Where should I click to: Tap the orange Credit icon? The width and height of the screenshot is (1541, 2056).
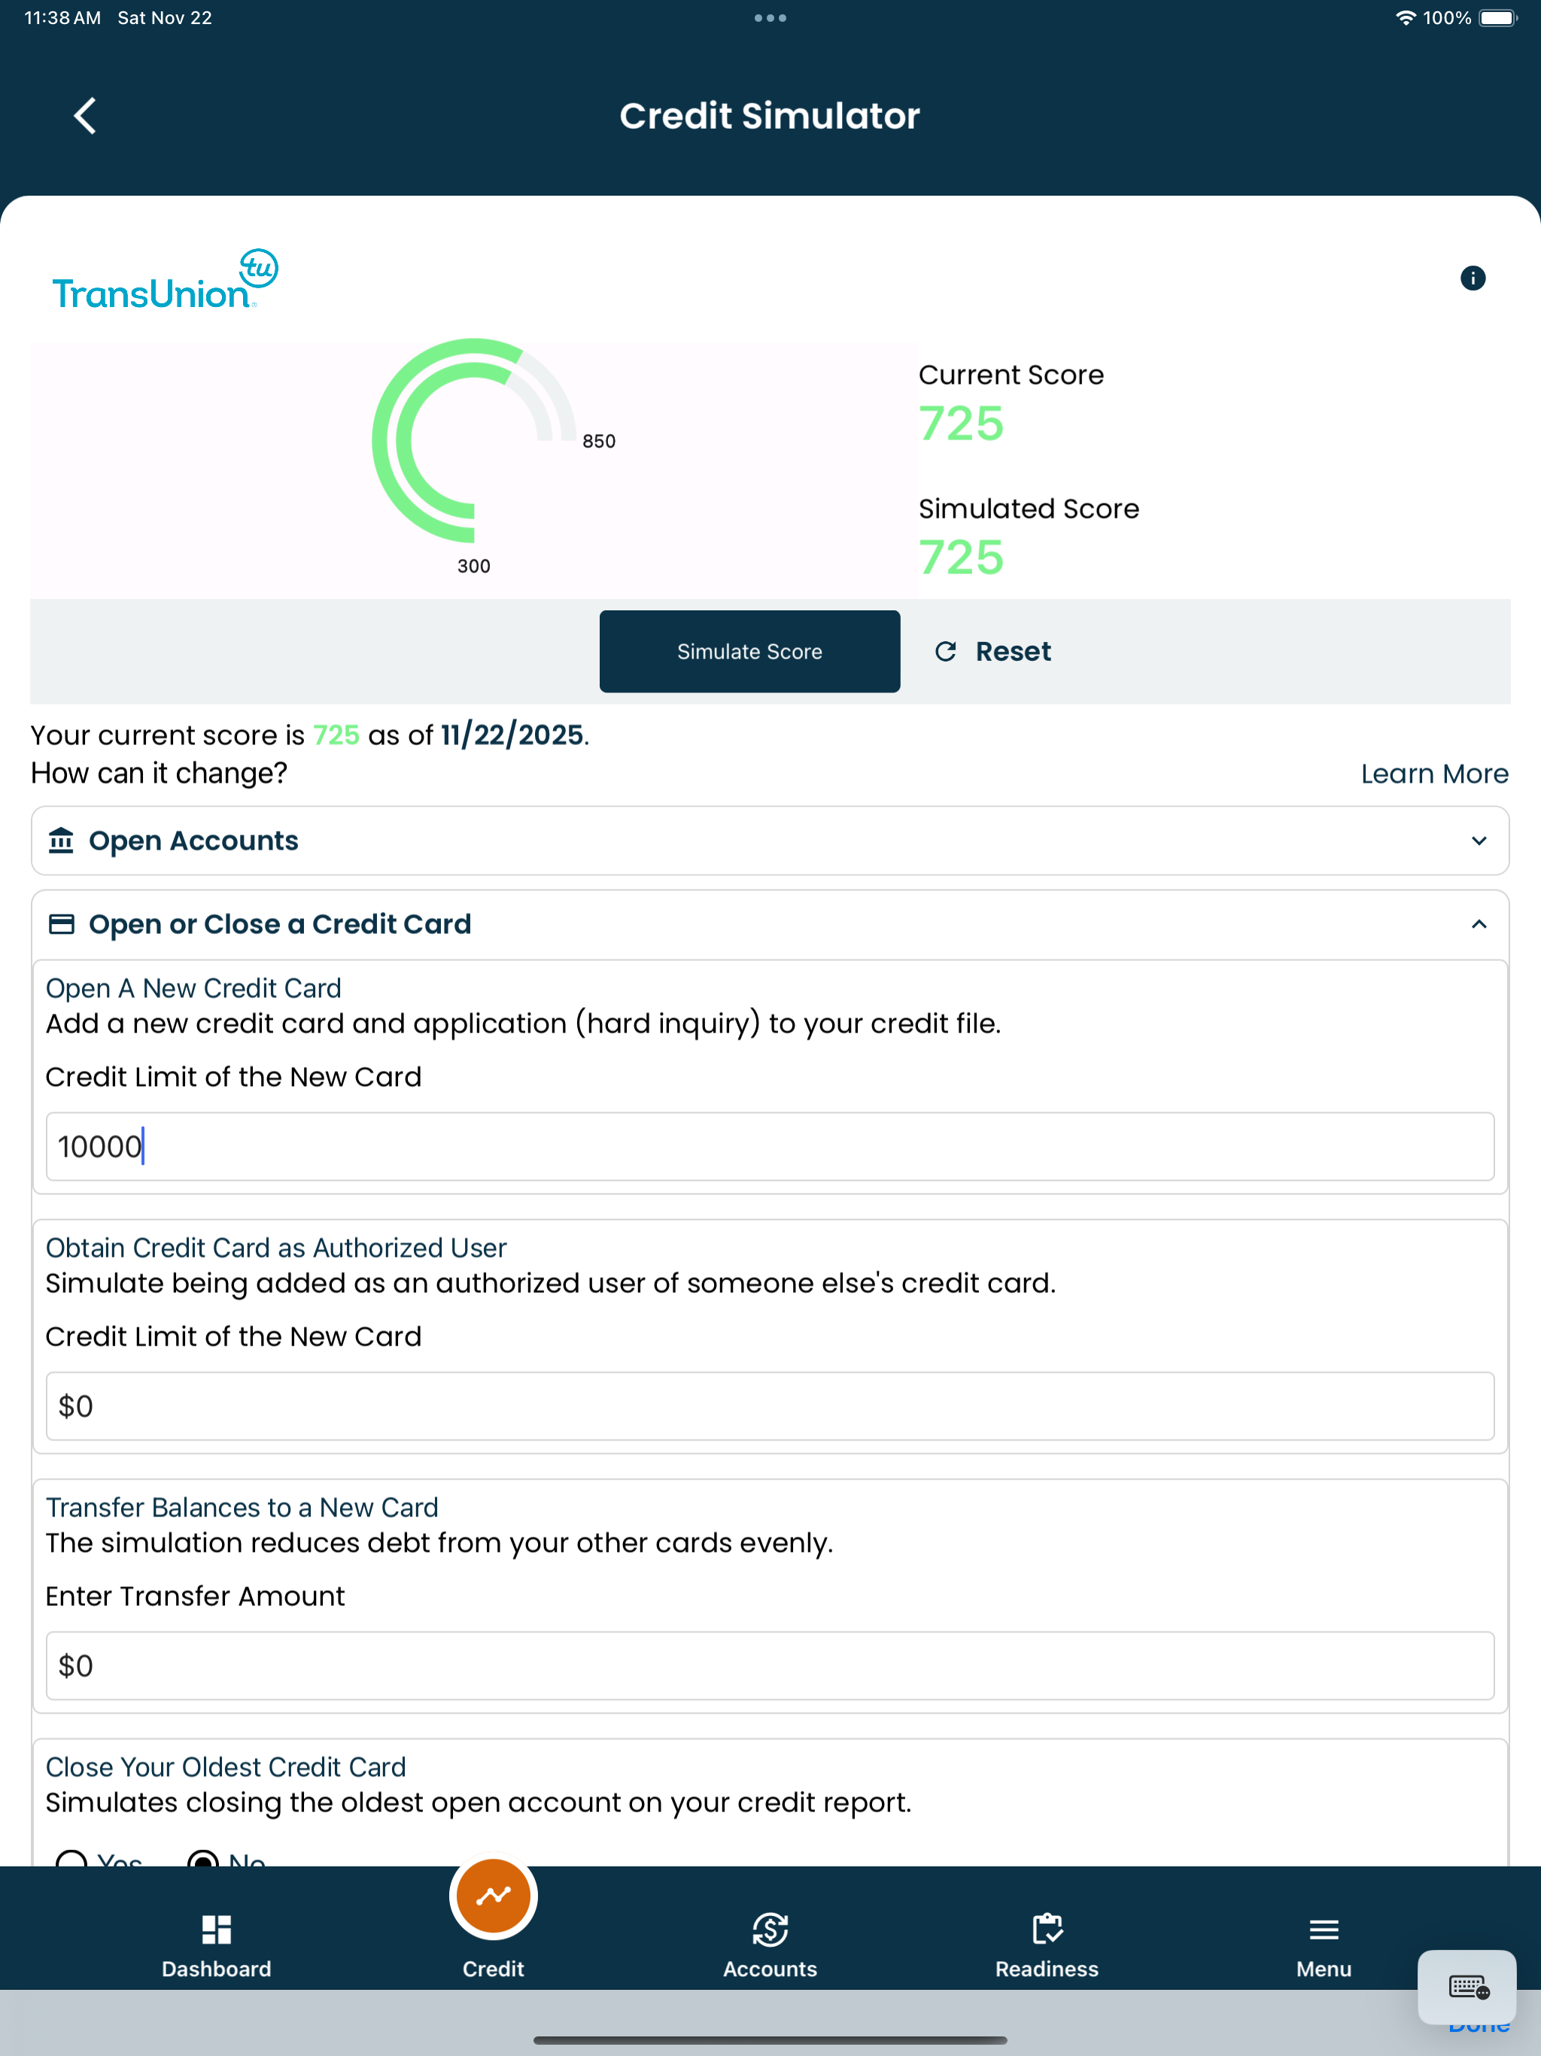click(494, 1896)
